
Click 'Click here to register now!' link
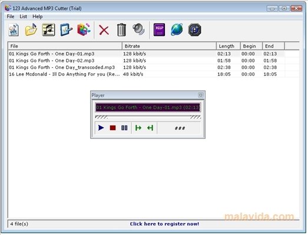point(164,224)
